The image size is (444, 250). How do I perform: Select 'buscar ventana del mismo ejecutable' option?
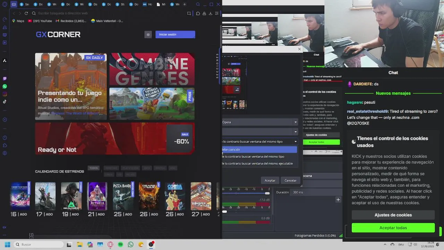tap(259, 164)
